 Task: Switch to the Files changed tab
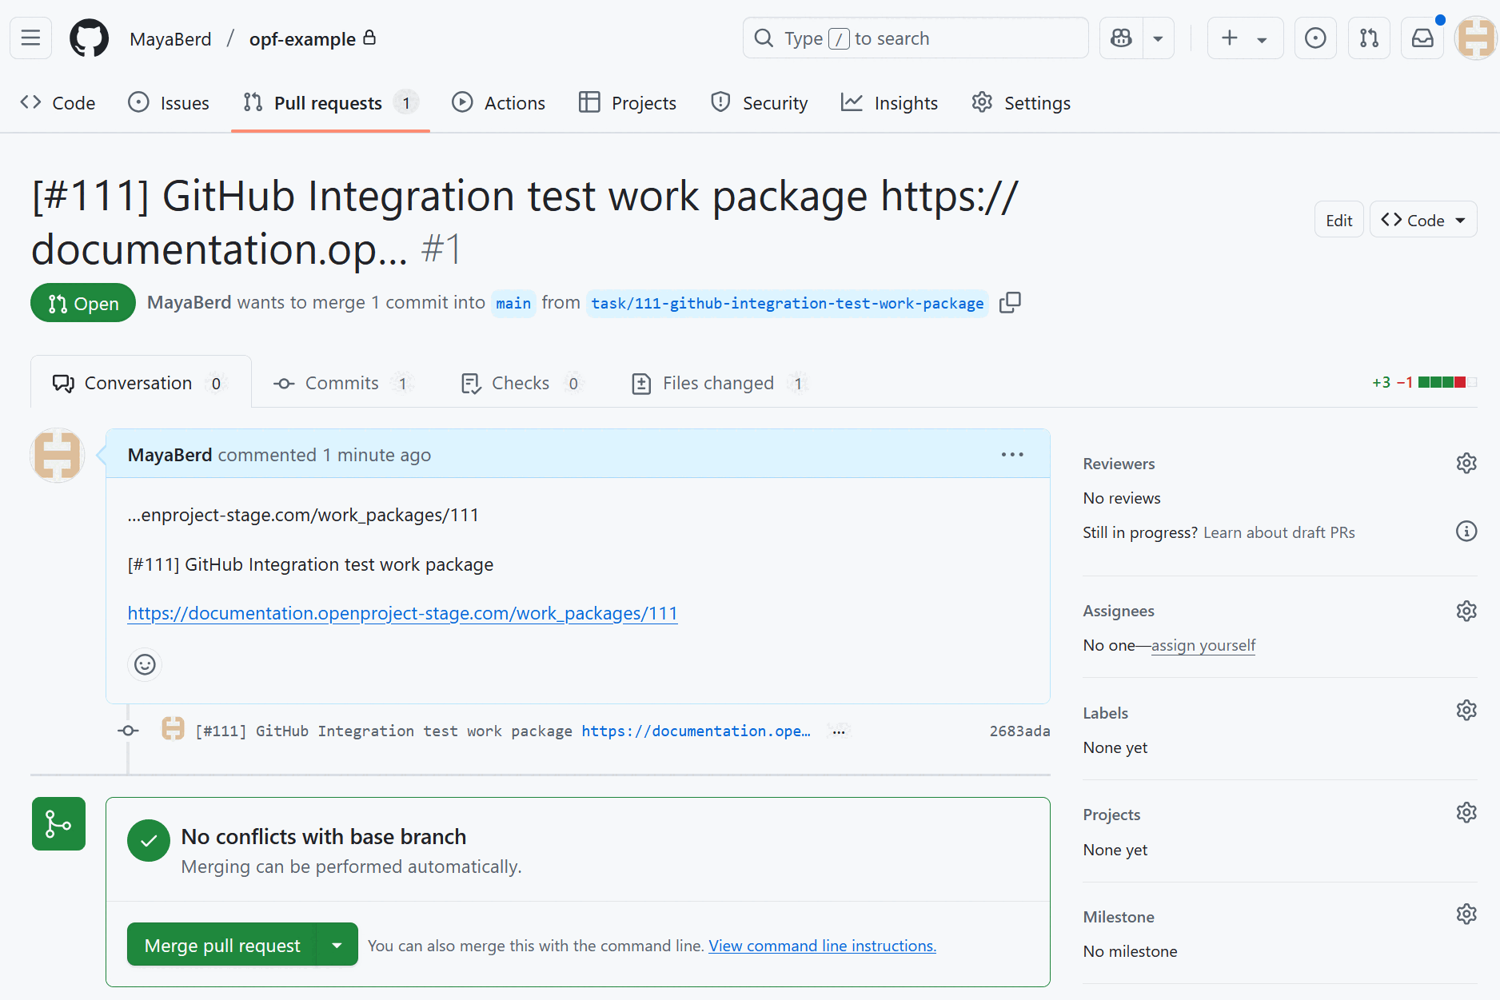[717, 383]
